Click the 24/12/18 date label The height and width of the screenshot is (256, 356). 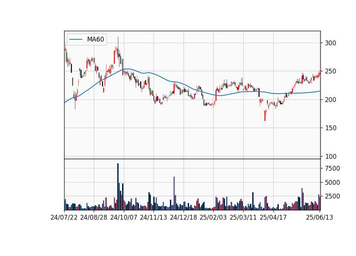pos(184,217)
